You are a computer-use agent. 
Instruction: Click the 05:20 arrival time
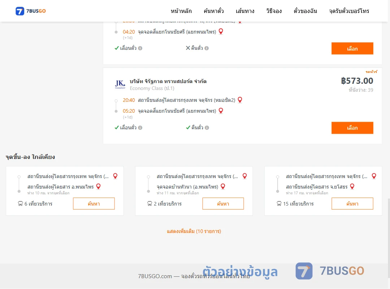coord(129,111)
